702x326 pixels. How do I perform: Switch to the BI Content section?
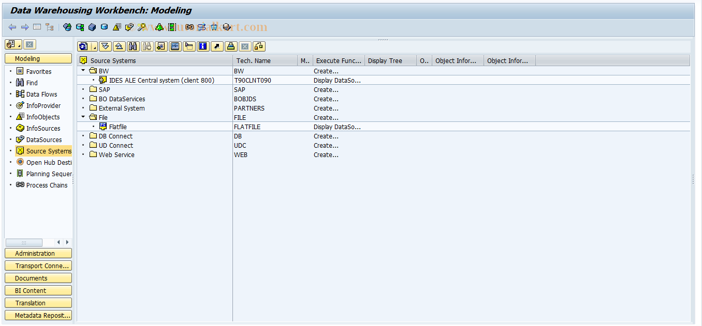click(x=38, y=290)
